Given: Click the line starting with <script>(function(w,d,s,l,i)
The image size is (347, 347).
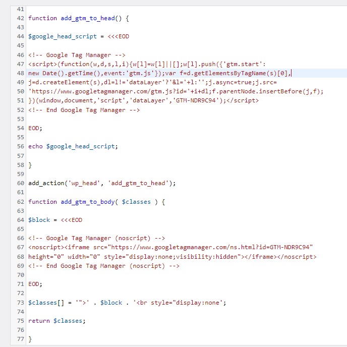Looking at the screenshot, I should (x=147, y=64).
